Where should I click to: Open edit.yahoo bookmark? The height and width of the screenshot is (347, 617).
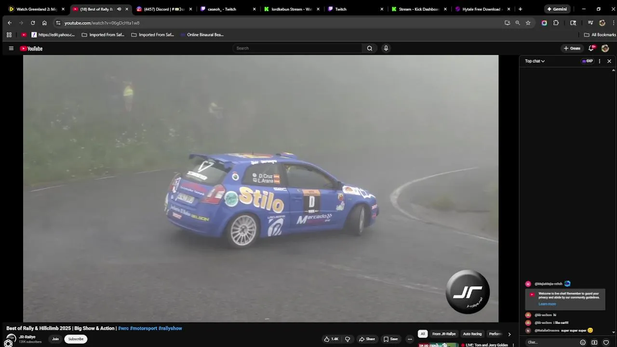click(x=53, y=35)
